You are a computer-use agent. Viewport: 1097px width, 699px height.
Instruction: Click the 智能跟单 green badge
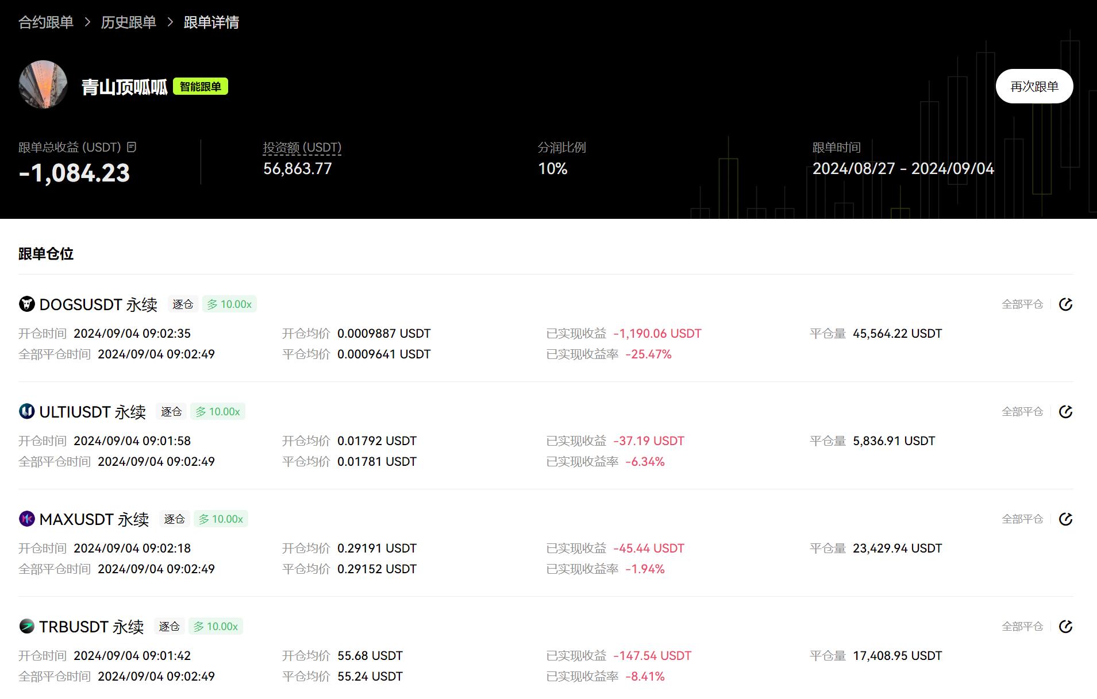pos(201,87)
